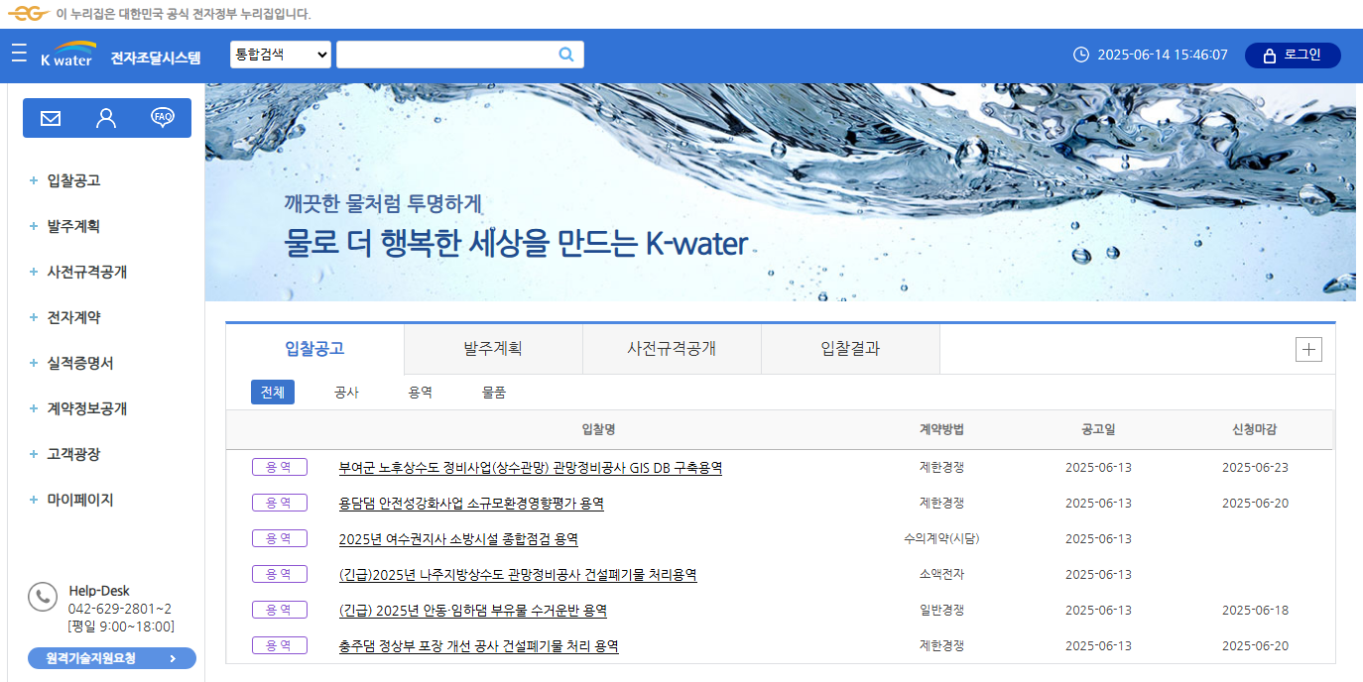The image size is (1363, 682).
Task: Expand the 실적증명서 sidebar menu
Action: click(x=71, y=363)
